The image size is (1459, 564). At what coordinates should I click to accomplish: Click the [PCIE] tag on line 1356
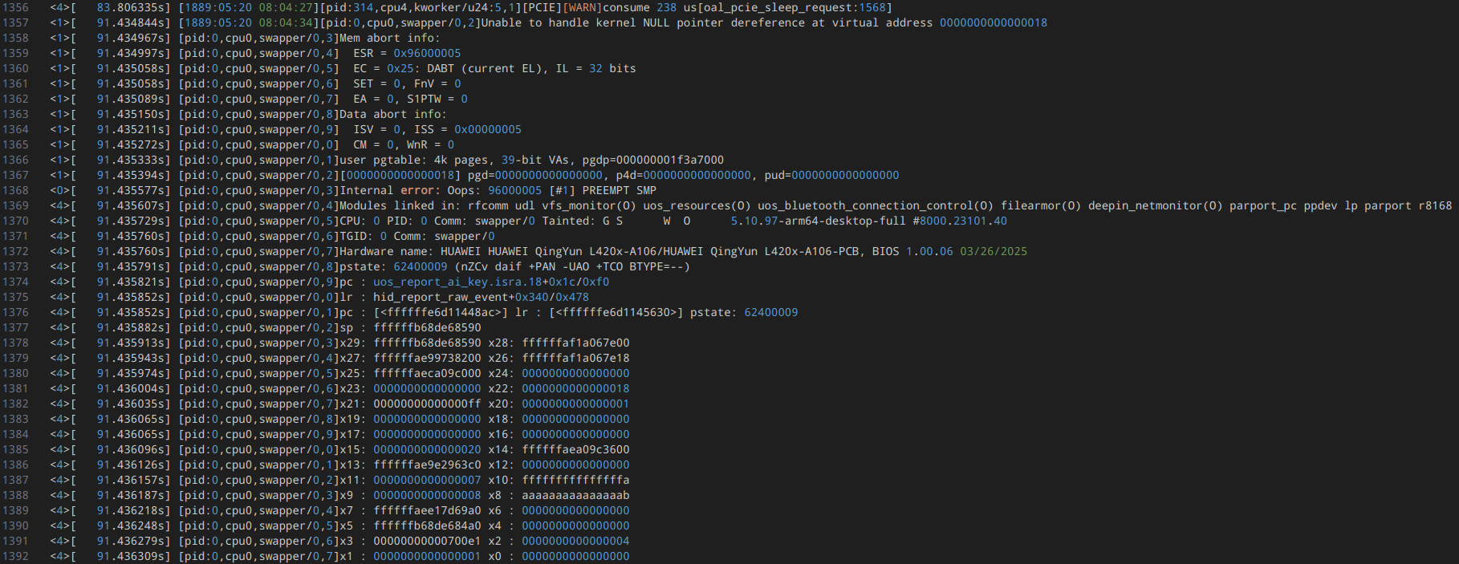[542, 7]
